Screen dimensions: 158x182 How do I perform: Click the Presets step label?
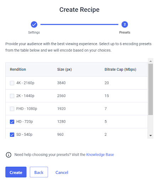tap(125, 32)
